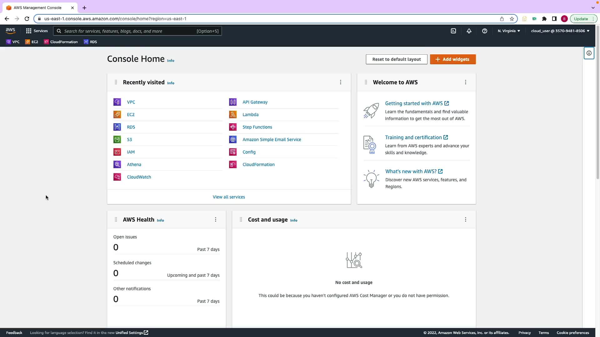Open the AWS CloudShell icon
Screen dimensions: 600x337
click(x=453, y=31)
